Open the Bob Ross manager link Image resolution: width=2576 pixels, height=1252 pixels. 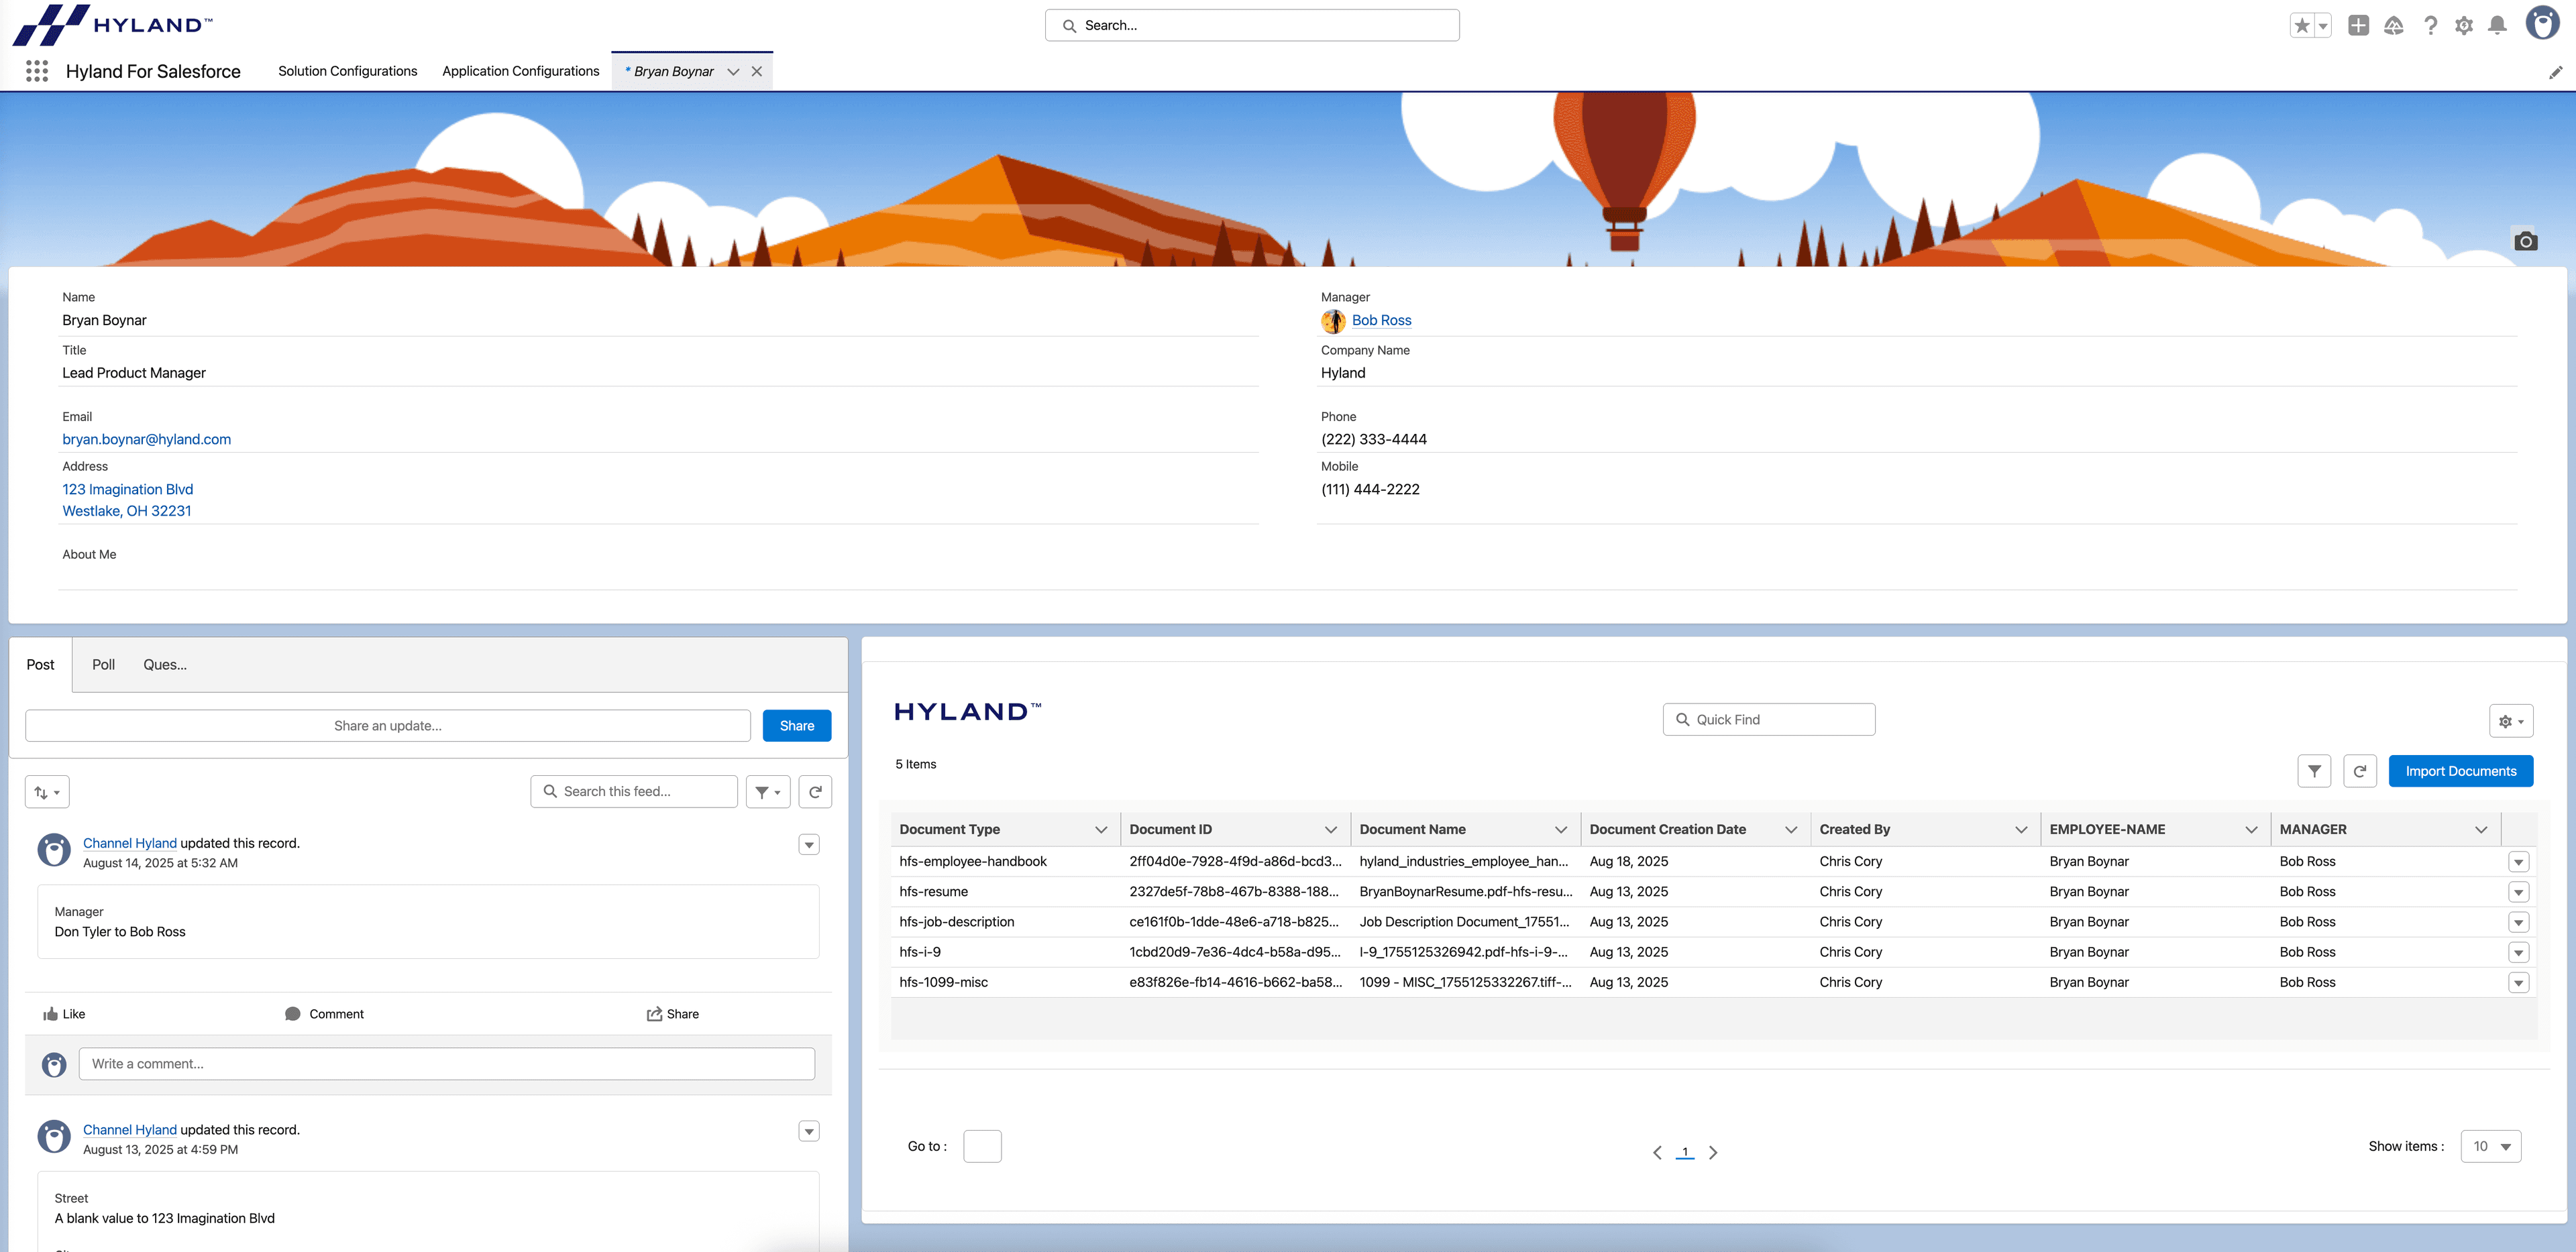1381,320
